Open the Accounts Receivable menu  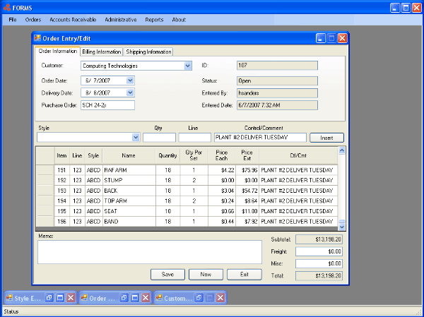tap(73, 20)
